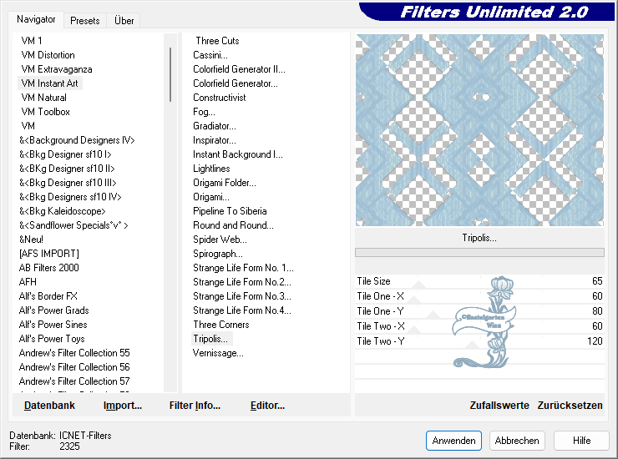The height and width of the screenshot is (459, 618).
Task: Click the Anwenden button
Action: pyautogui.click(x=453, y=441)
